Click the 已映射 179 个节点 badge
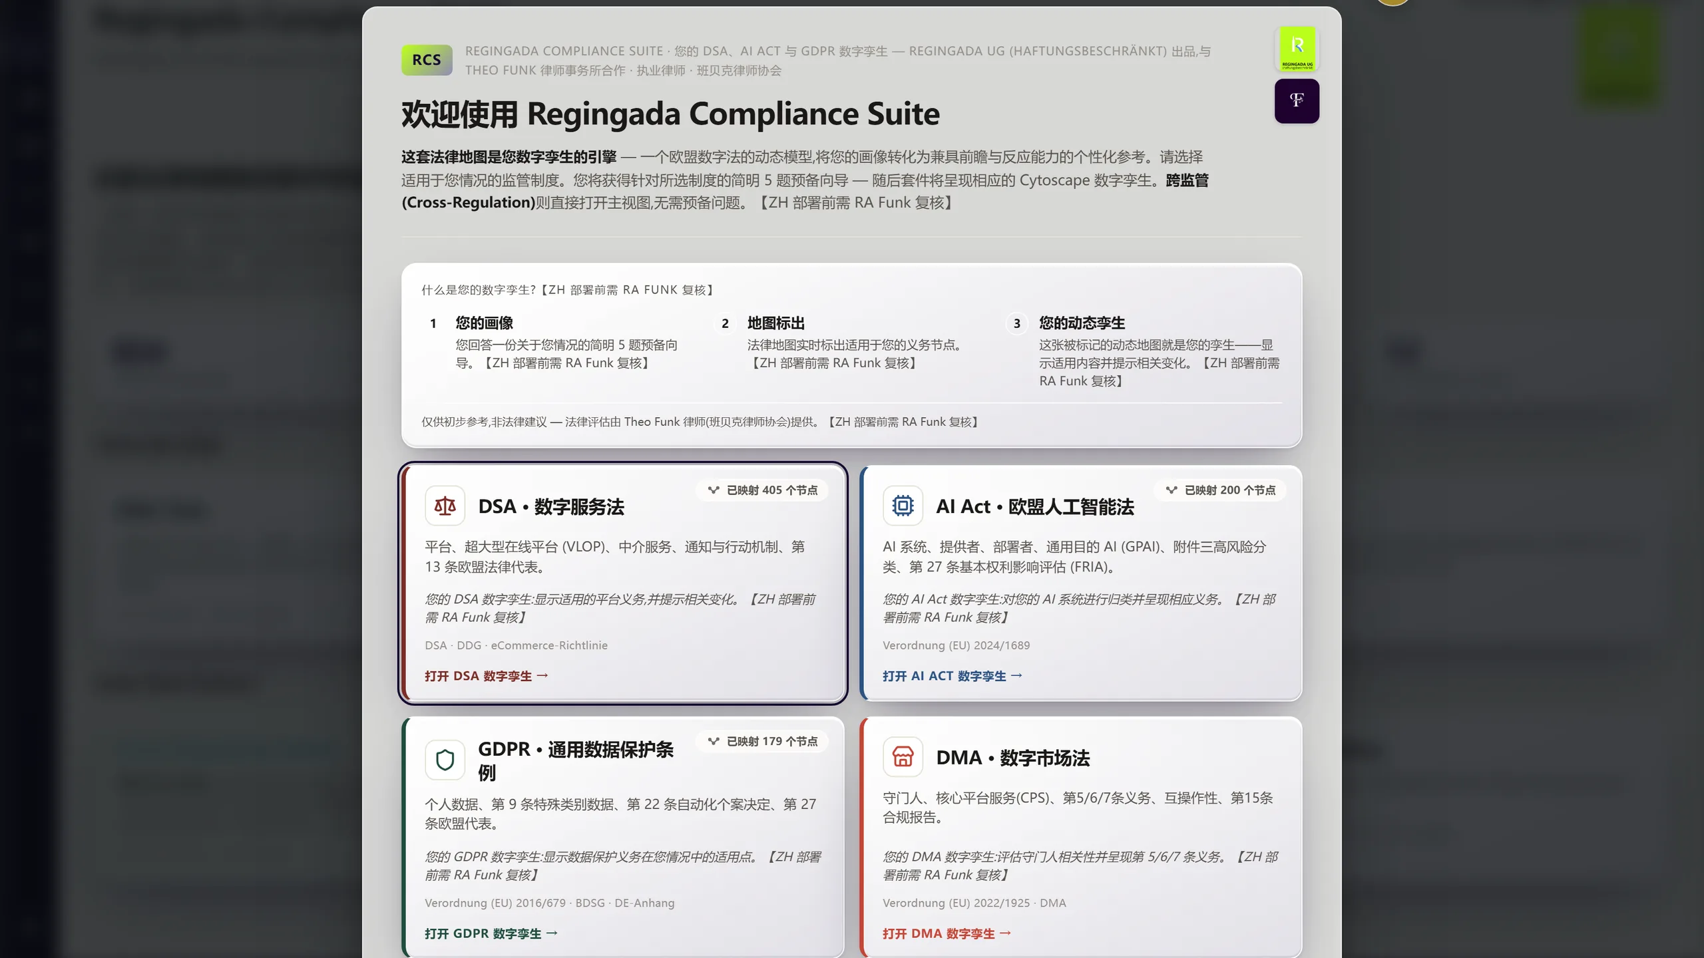The image size is (1704, 958). tap(762, 741)
